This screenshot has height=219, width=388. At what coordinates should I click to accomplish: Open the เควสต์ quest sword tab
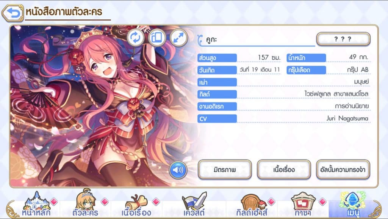point(194,204)
